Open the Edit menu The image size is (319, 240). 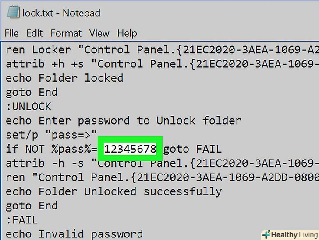pos(35,33)
